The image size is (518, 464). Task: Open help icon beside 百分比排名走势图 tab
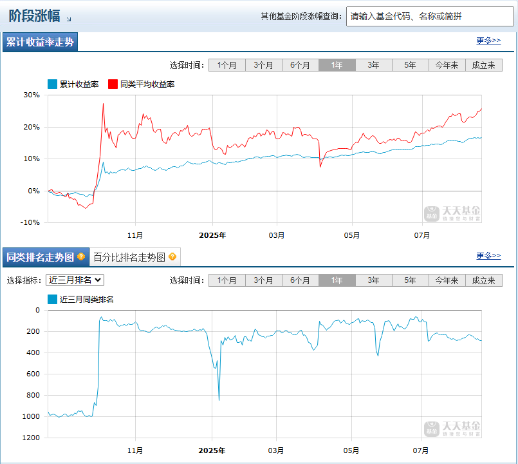pyautogui.click(x=172, y=256)
